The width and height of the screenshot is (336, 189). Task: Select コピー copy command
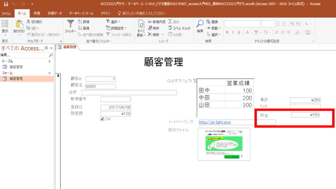pyautogui.click(x=33, y=28)
